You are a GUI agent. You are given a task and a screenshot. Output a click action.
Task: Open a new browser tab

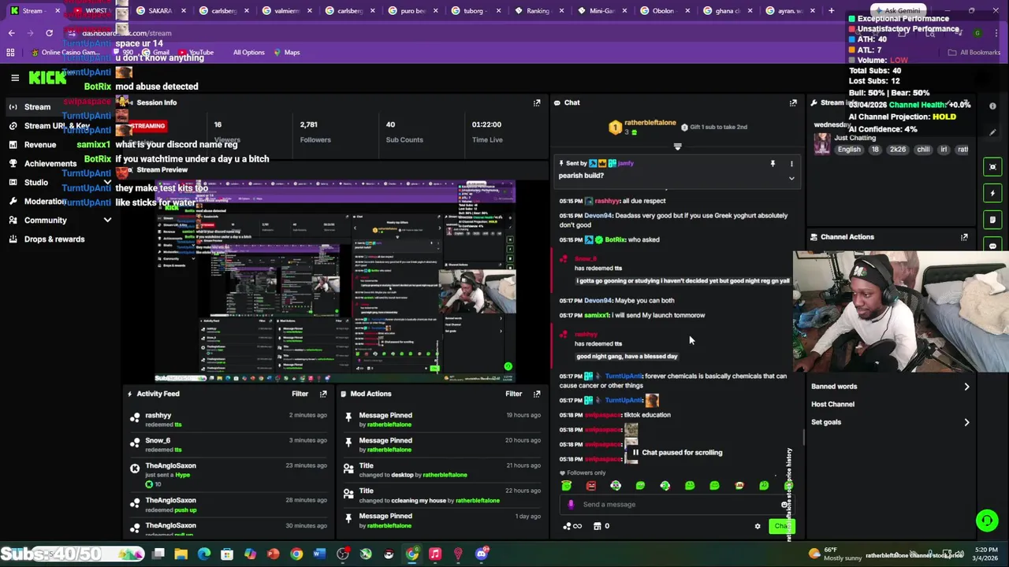831,11
